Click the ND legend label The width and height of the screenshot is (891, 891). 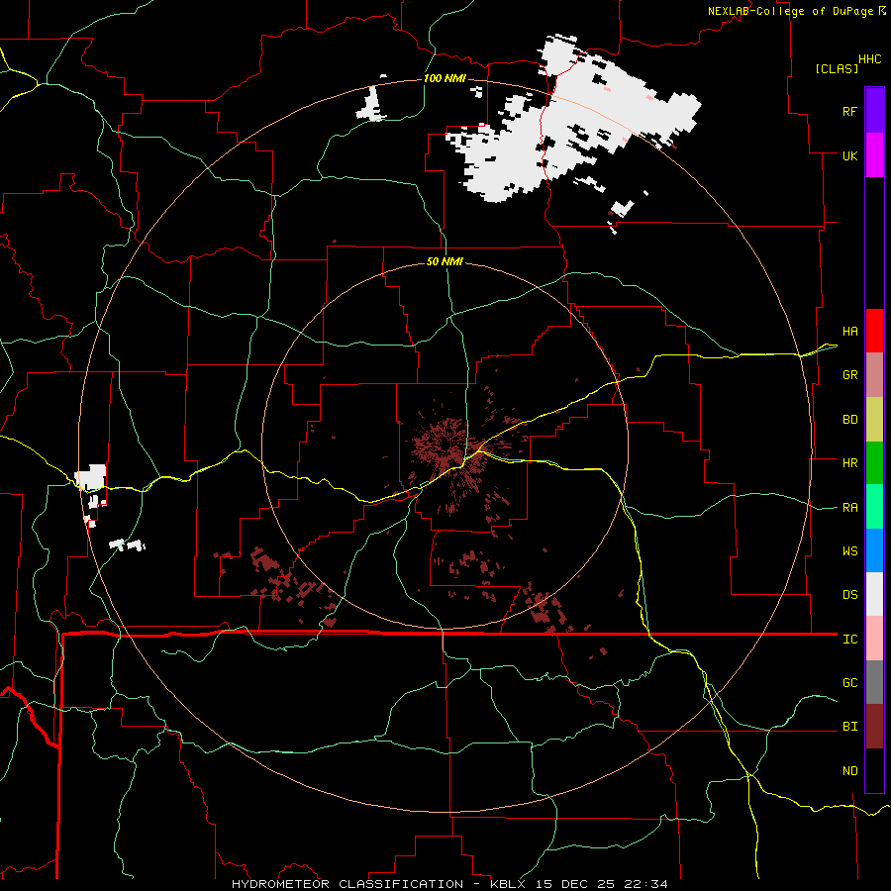coord(849,771)
